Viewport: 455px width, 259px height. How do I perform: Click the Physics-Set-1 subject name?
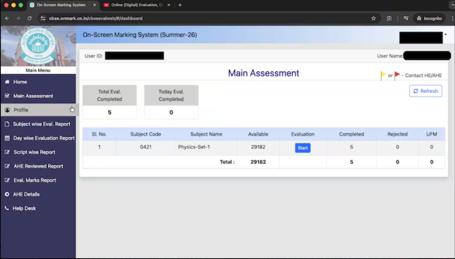pos(194,147)
